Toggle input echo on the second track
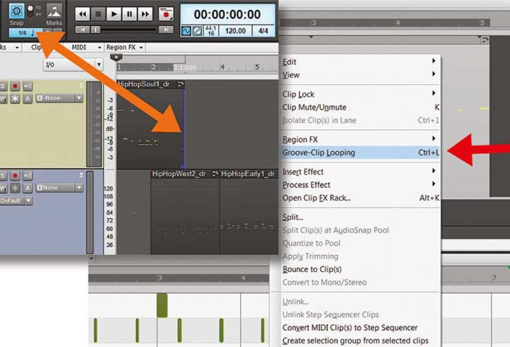 tap(27, 176)
